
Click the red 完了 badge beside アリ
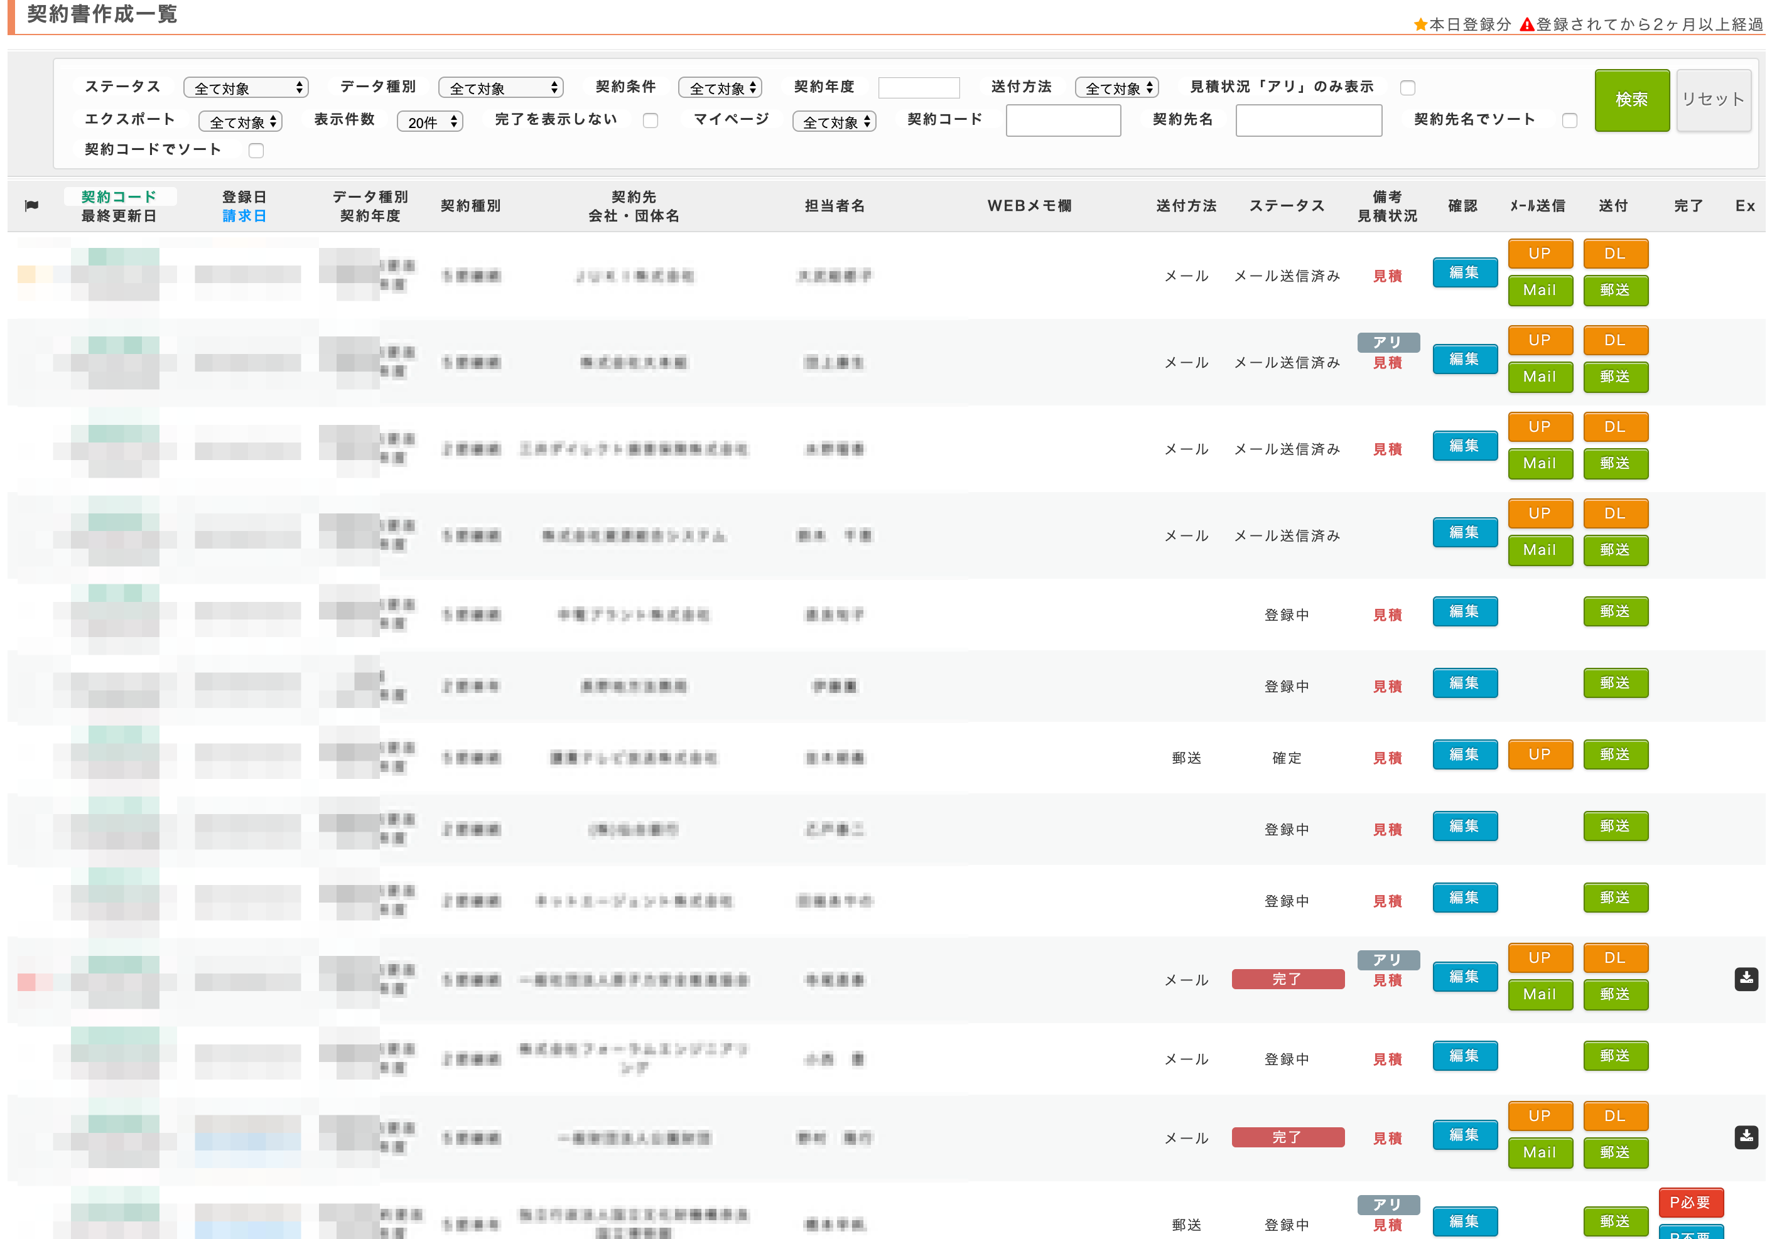[x=1287, y=979]
